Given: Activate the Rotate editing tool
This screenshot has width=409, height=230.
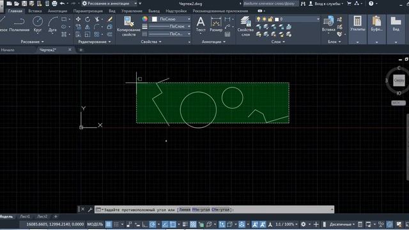Looking at the screenshot, I should point(88,19).
